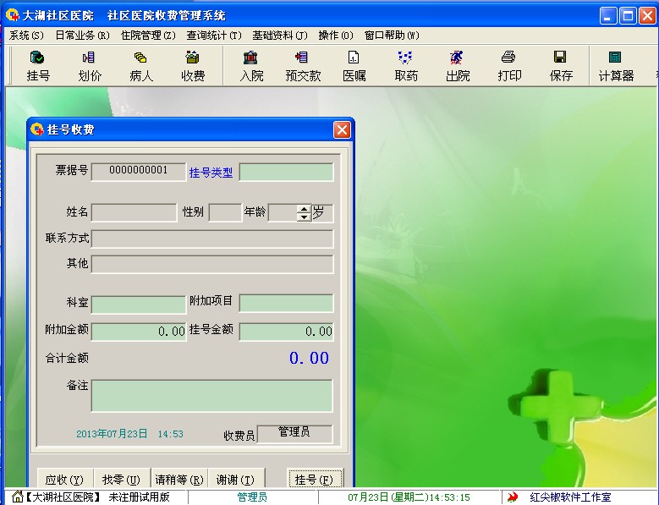Open the 查询统计(T) menu
This screenshot has width=659, height=505.
214,36
